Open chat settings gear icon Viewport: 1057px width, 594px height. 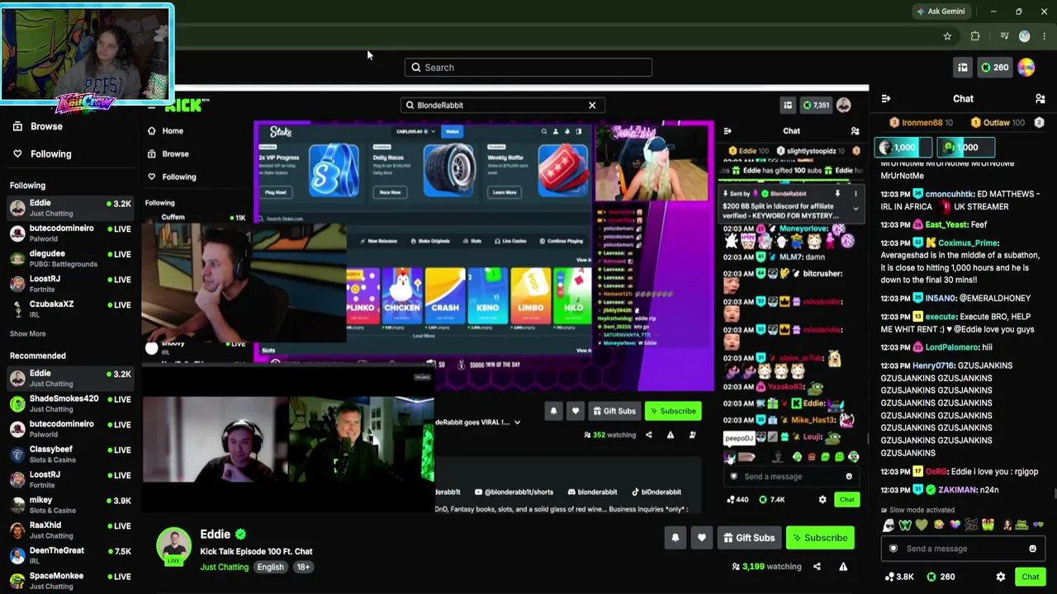(1001, 577)
